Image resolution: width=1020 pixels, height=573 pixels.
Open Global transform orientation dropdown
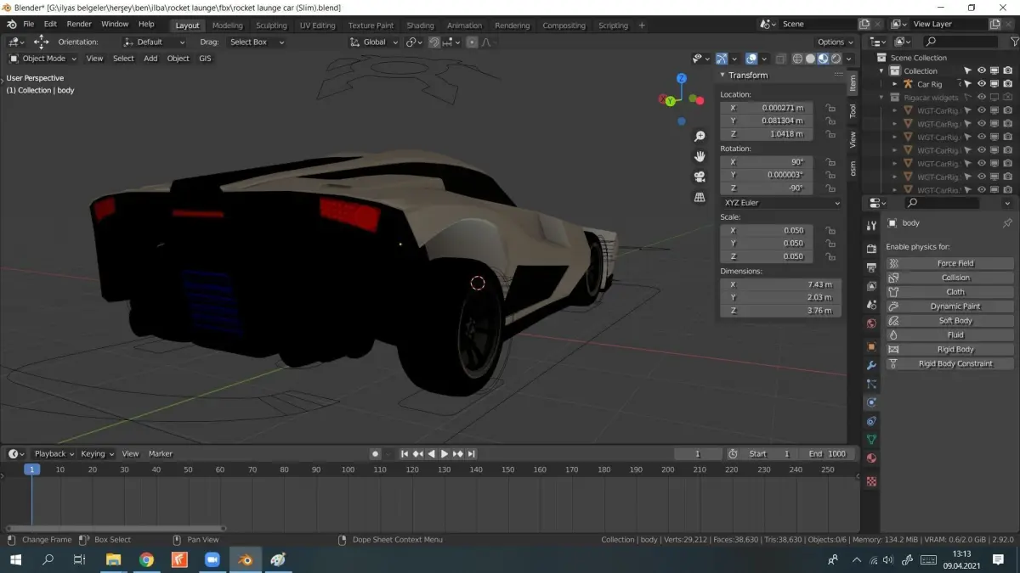[x=374, y=42]
